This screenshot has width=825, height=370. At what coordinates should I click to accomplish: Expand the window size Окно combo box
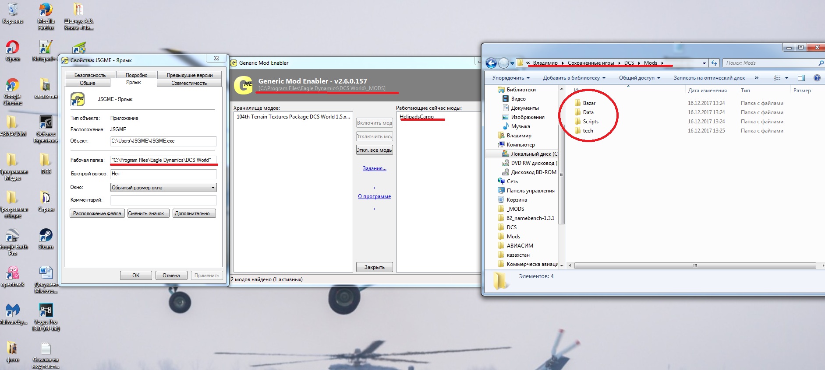163,188
